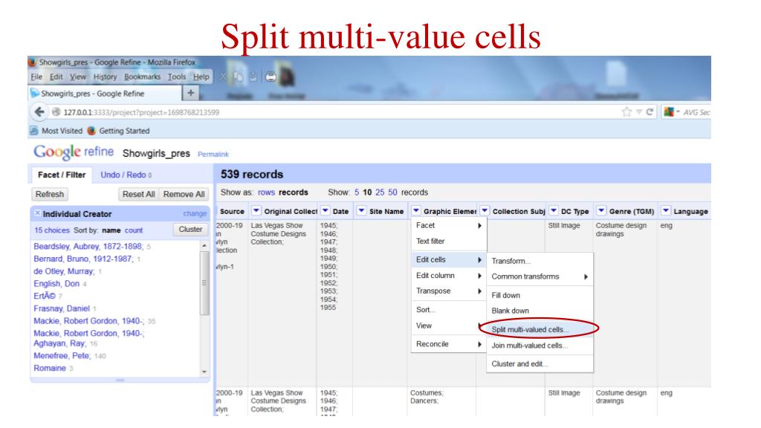Switch to Facet / Filter tab
The width and height of the screenshot is (761, 428).
(62, 175)
